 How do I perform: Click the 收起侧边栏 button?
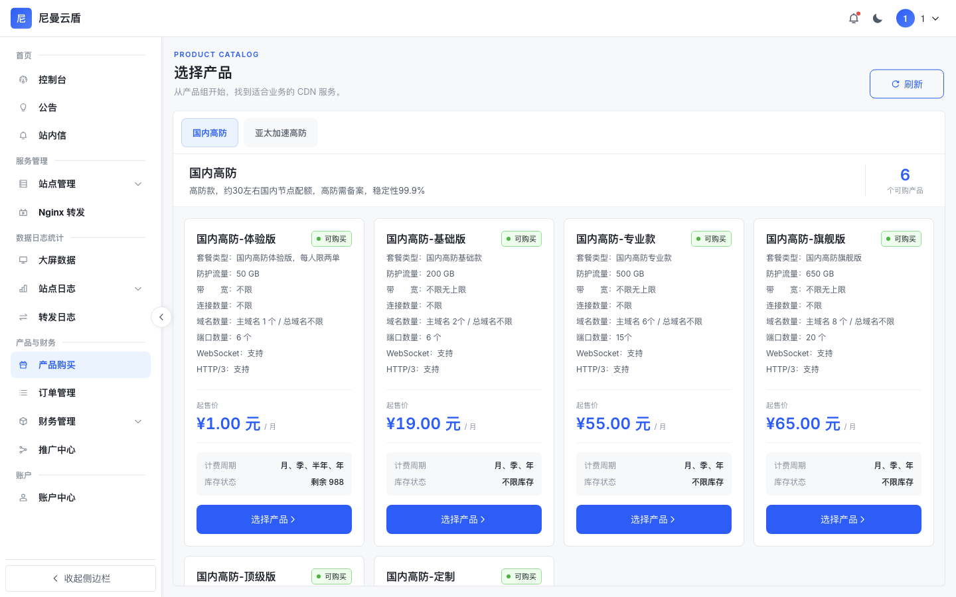(x=80, y=578)
